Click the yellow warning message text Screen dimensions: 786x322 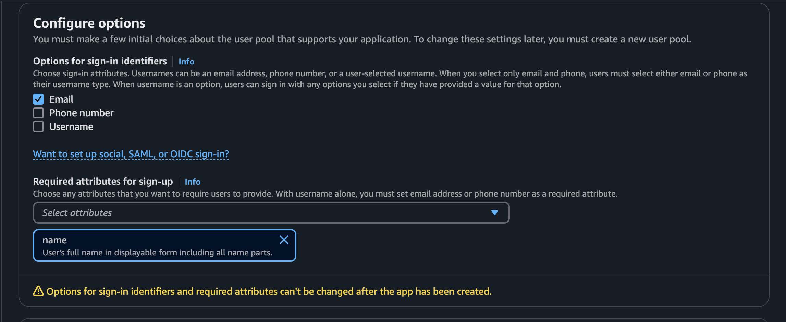[x=269, y=291]
